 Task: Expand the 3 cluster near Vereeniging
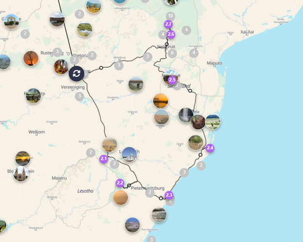coord(80,96)
